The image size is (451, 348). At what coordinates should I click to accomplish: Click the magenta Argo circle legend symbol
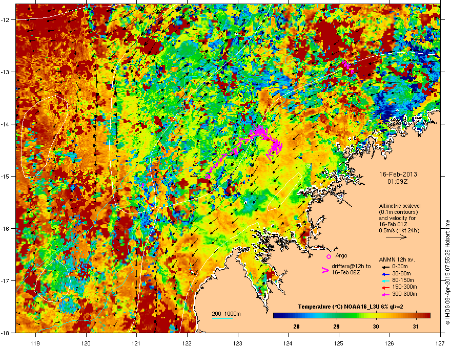[x=329, y=256]
